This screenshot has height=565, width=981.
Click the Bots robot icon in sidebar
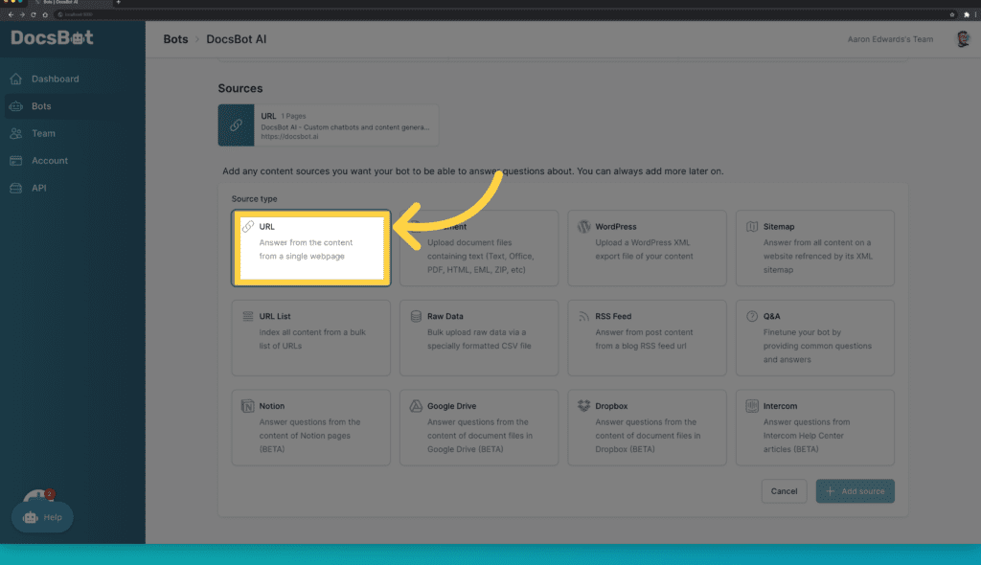[15, 106]
